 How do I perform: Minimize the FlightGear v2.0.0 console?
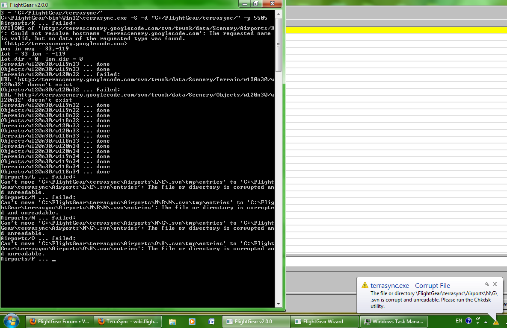[x=244, y=3]
